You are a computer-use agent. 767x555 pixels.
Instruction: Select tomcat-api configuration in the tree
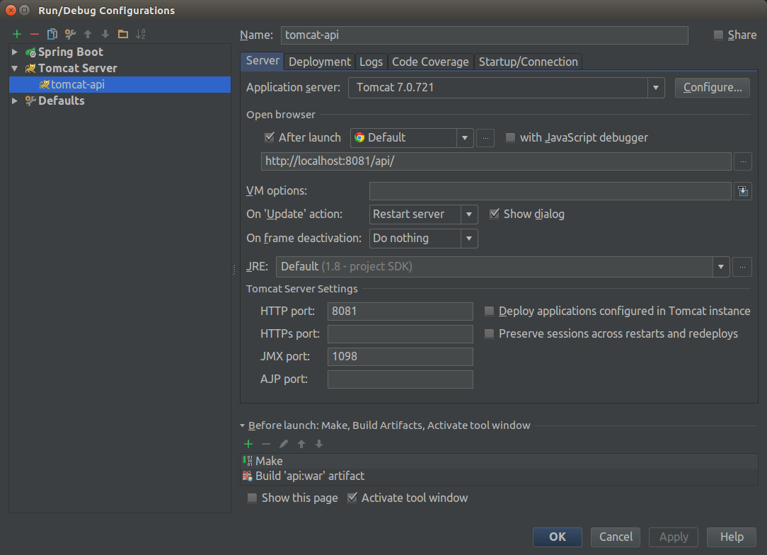click(x=120, y=85)
